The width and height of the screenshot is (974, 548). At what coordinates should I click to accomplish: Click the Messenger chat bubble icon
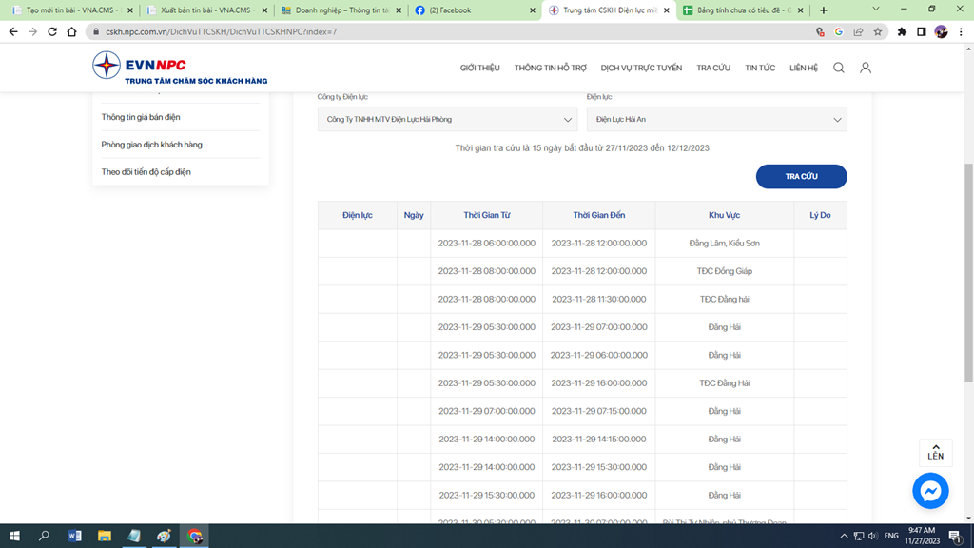930,491
